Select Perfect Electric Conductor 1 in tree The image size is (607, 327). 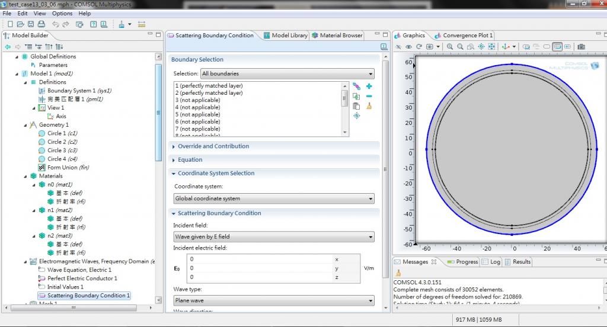click(x=82, y=278)
